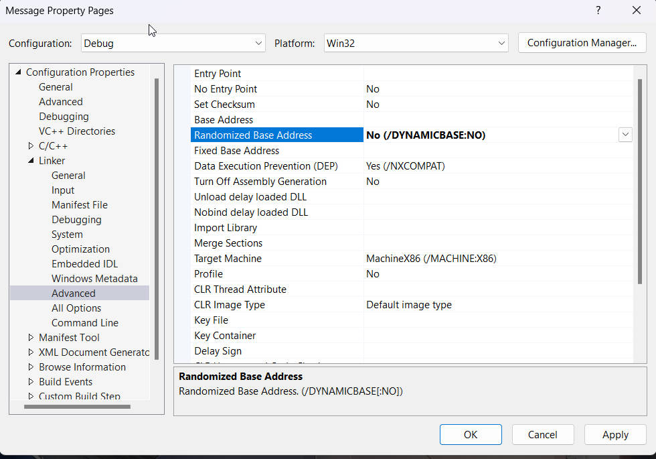Open the Linker Command Line page
The image size is (656, 459).
(x=84, y=323)
